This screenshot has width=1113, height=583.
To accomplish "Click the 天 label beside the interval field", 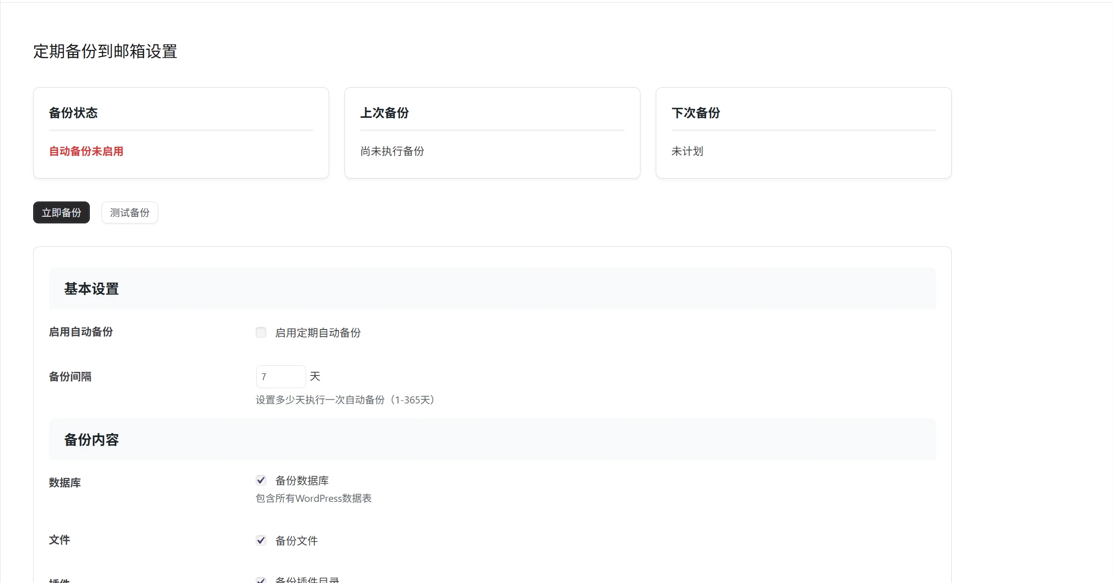I will tap(315, 376).
